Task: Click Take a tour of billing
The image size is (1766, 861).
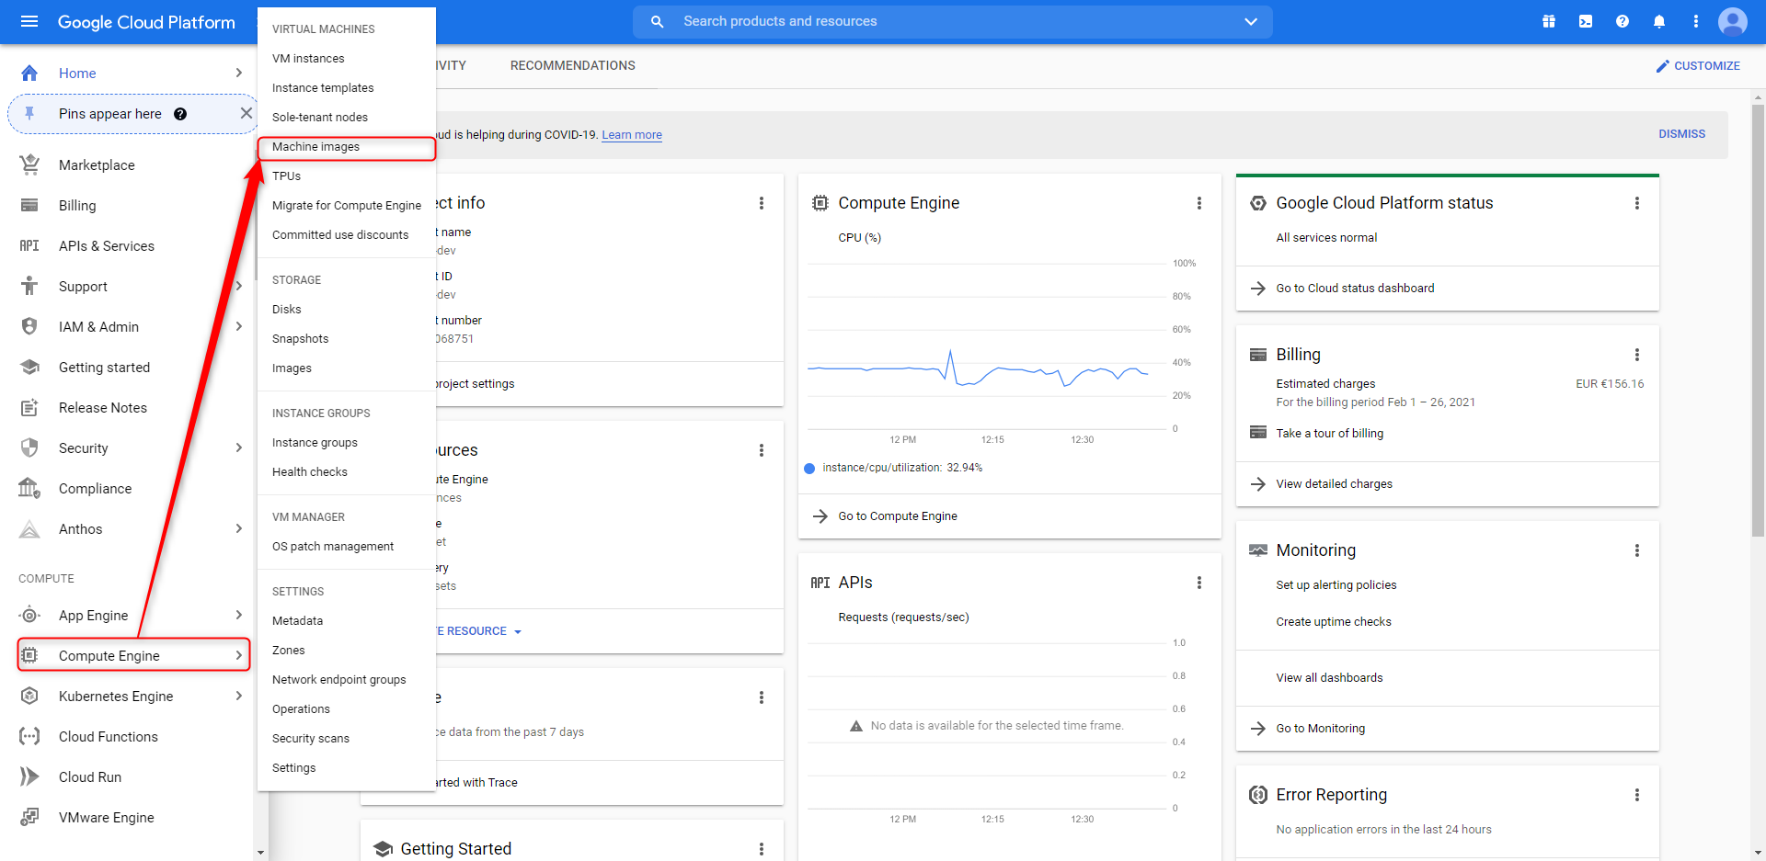Action: [1329, 434]
